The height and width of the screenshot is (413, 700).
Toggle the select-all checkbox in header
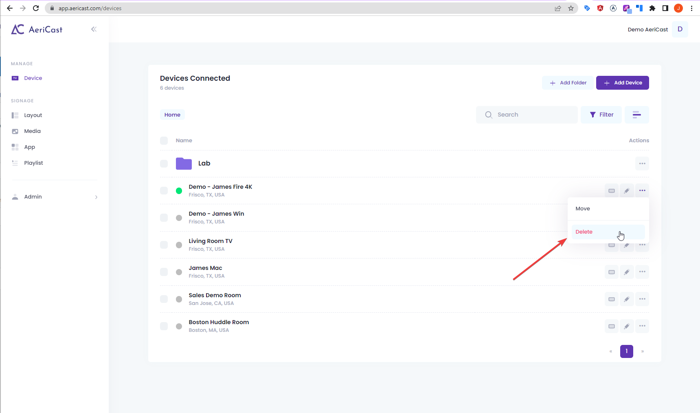coord(164,141)
